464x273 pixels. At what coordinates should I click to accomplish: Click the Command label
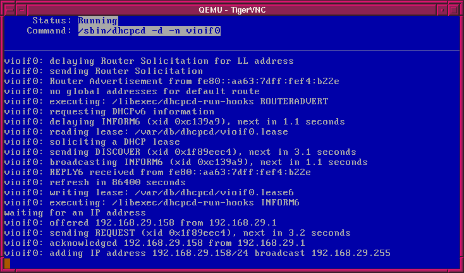click(50, 31)
